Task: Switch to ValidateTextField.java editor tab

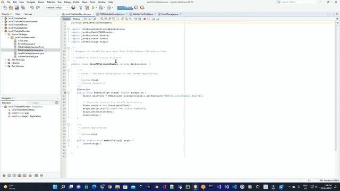Action: (x=143, y=14)
